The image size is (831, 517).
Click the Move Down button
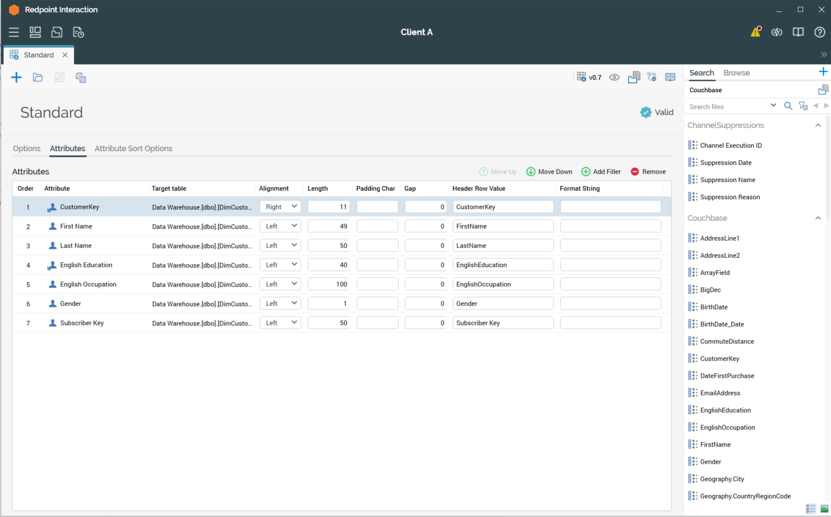(549, 171)
